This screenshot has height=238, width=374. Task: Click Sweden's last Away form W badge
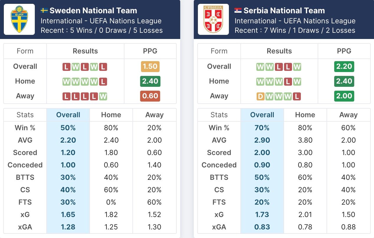pyautogui.click(x=103, y=96)
